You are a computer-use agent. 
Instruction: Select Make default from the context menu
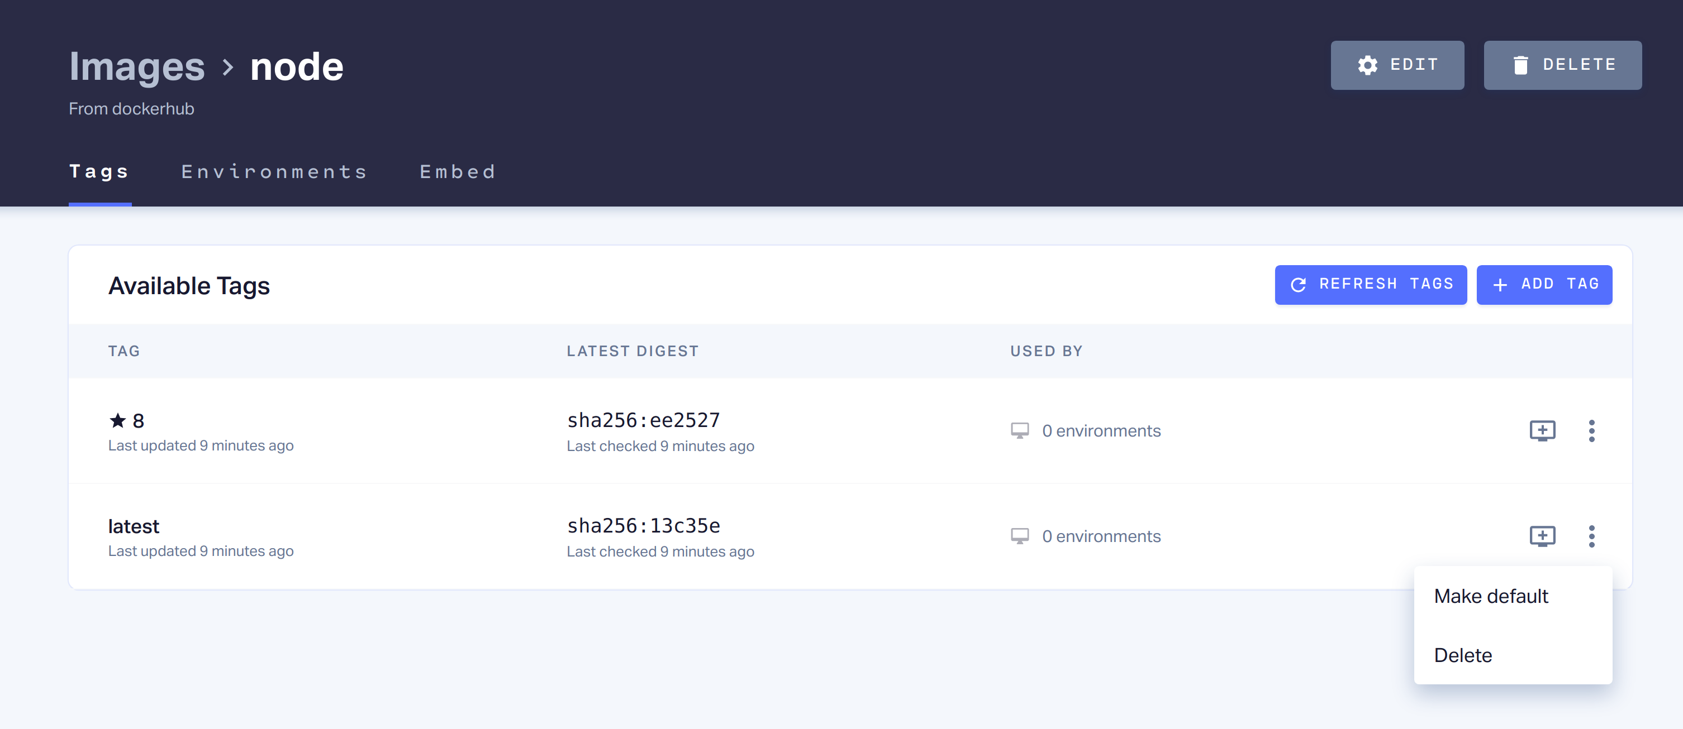1490,596
